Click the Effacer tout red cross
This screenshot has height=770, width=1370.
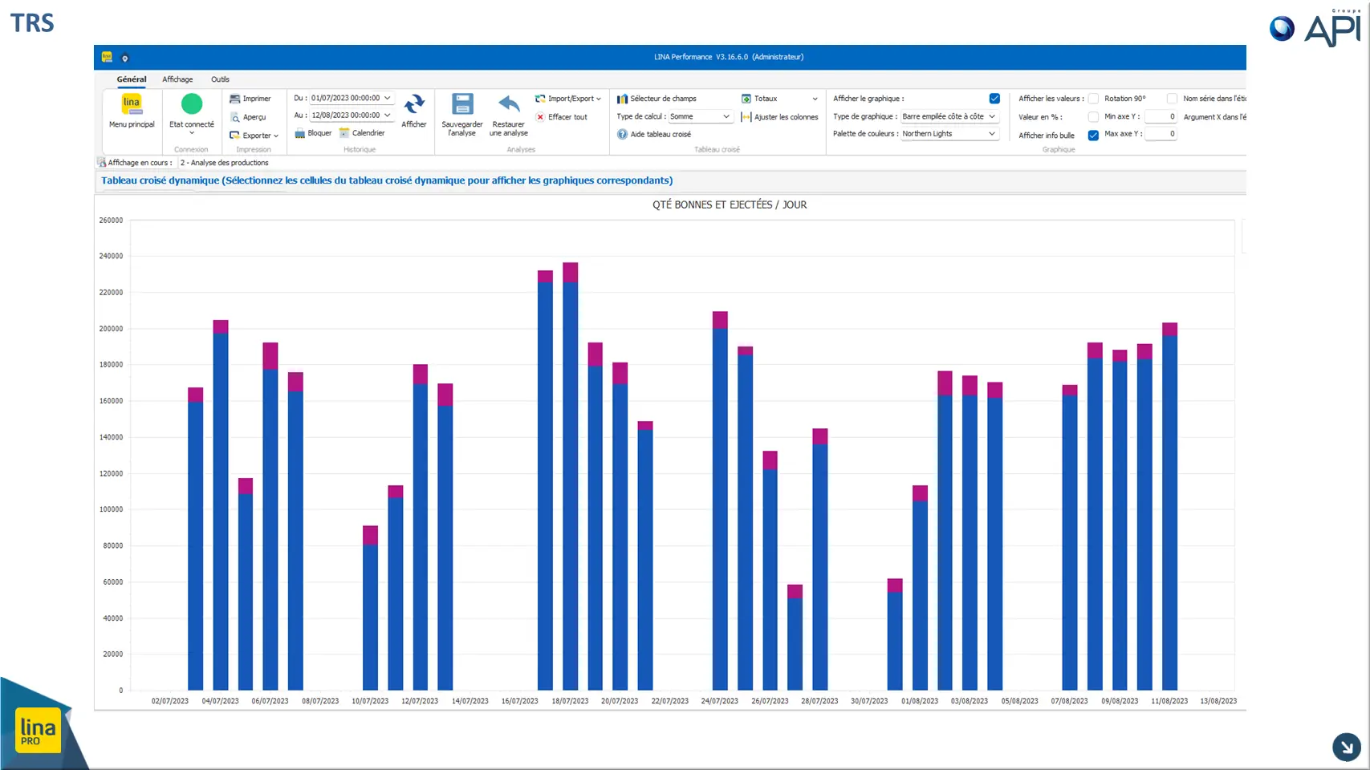click(x=540, y=117)
